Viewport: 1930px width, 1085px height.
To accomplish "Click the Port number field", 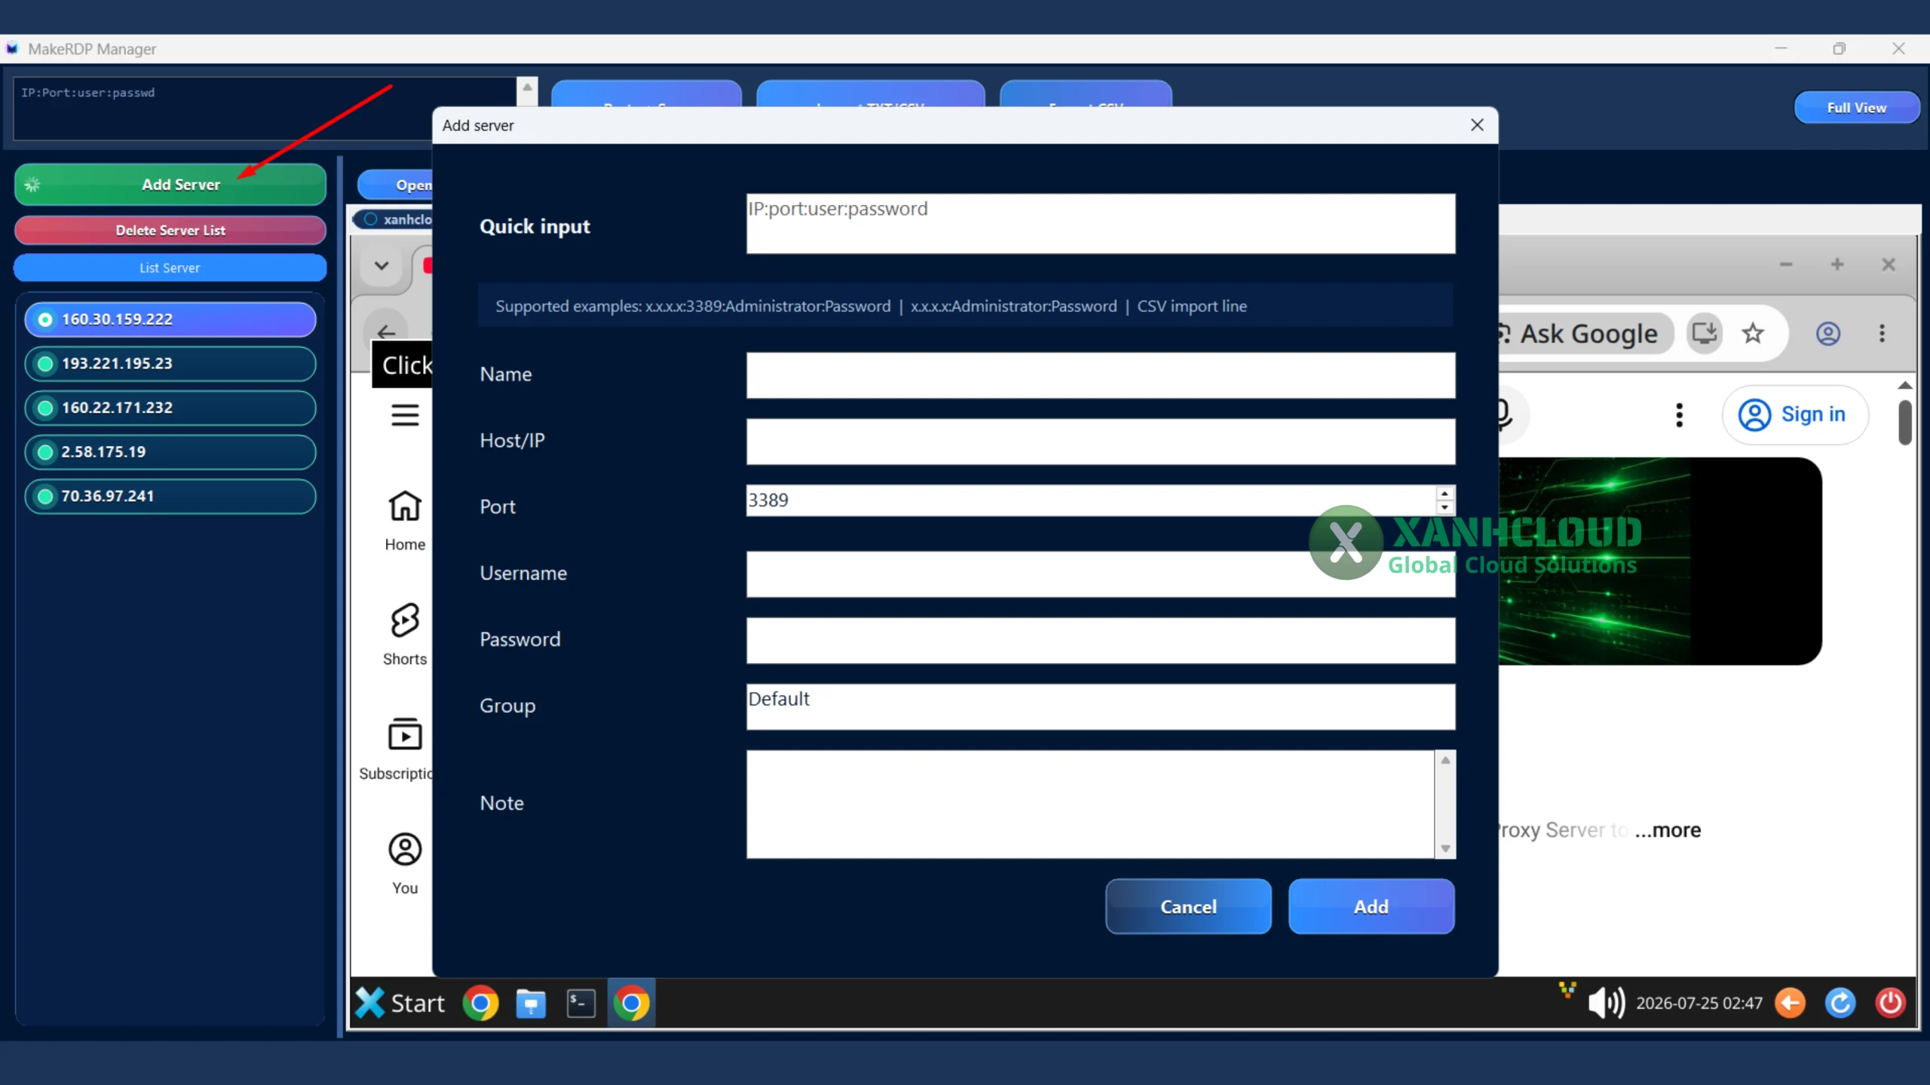I will coord(1090,500).
